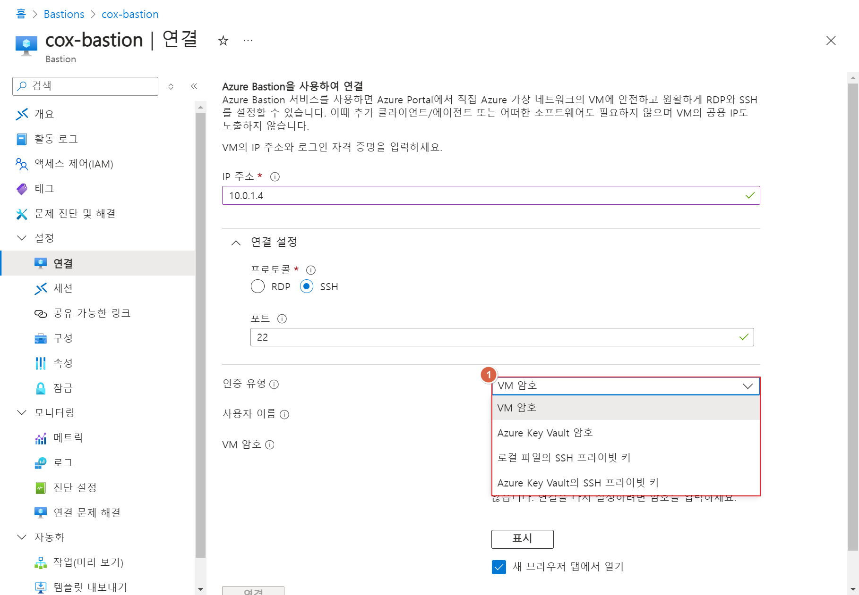The image size is (859, 595).
Task: Select the 연결 sidebar item
Action: point(97,263)
